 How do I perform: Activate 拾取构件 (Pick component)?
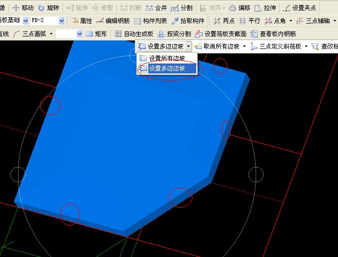188,20
